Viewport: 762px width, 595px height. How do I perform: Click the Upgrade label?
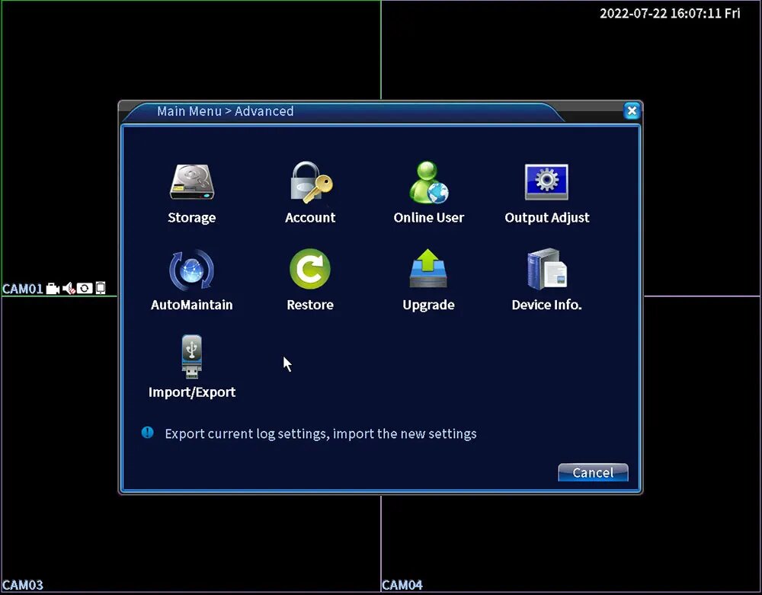428,305
